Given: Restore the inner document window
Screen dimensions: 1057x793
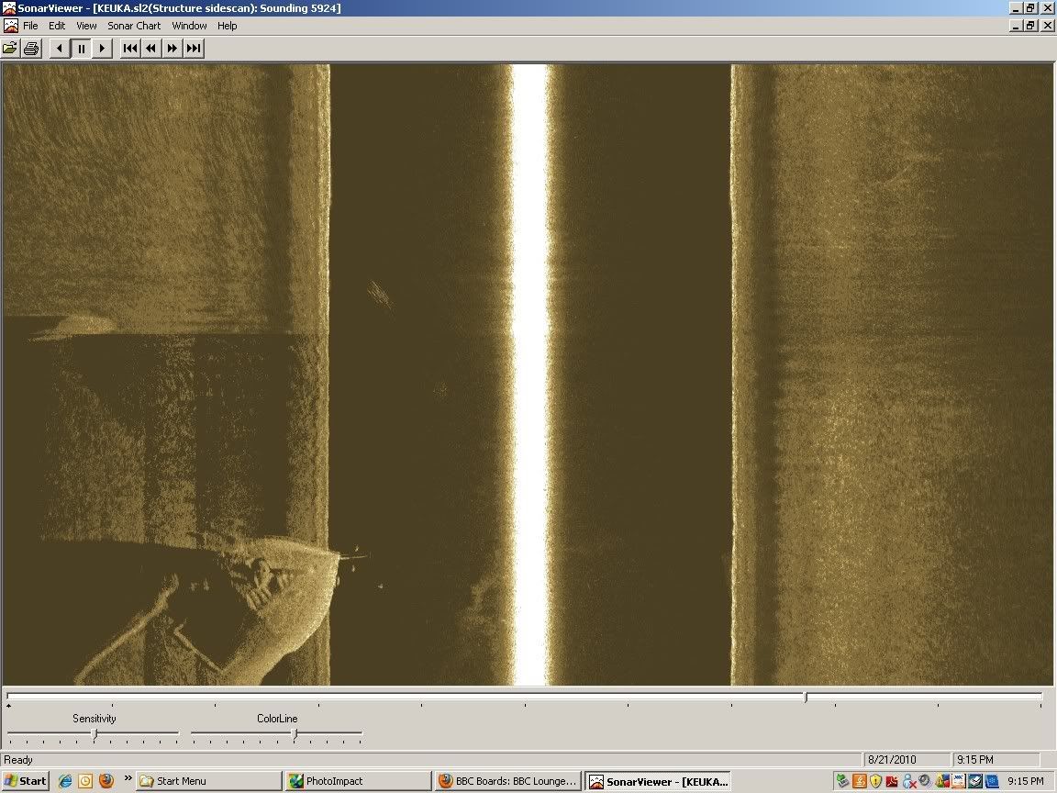Looking at the screenshot, I should (1030, 26).
